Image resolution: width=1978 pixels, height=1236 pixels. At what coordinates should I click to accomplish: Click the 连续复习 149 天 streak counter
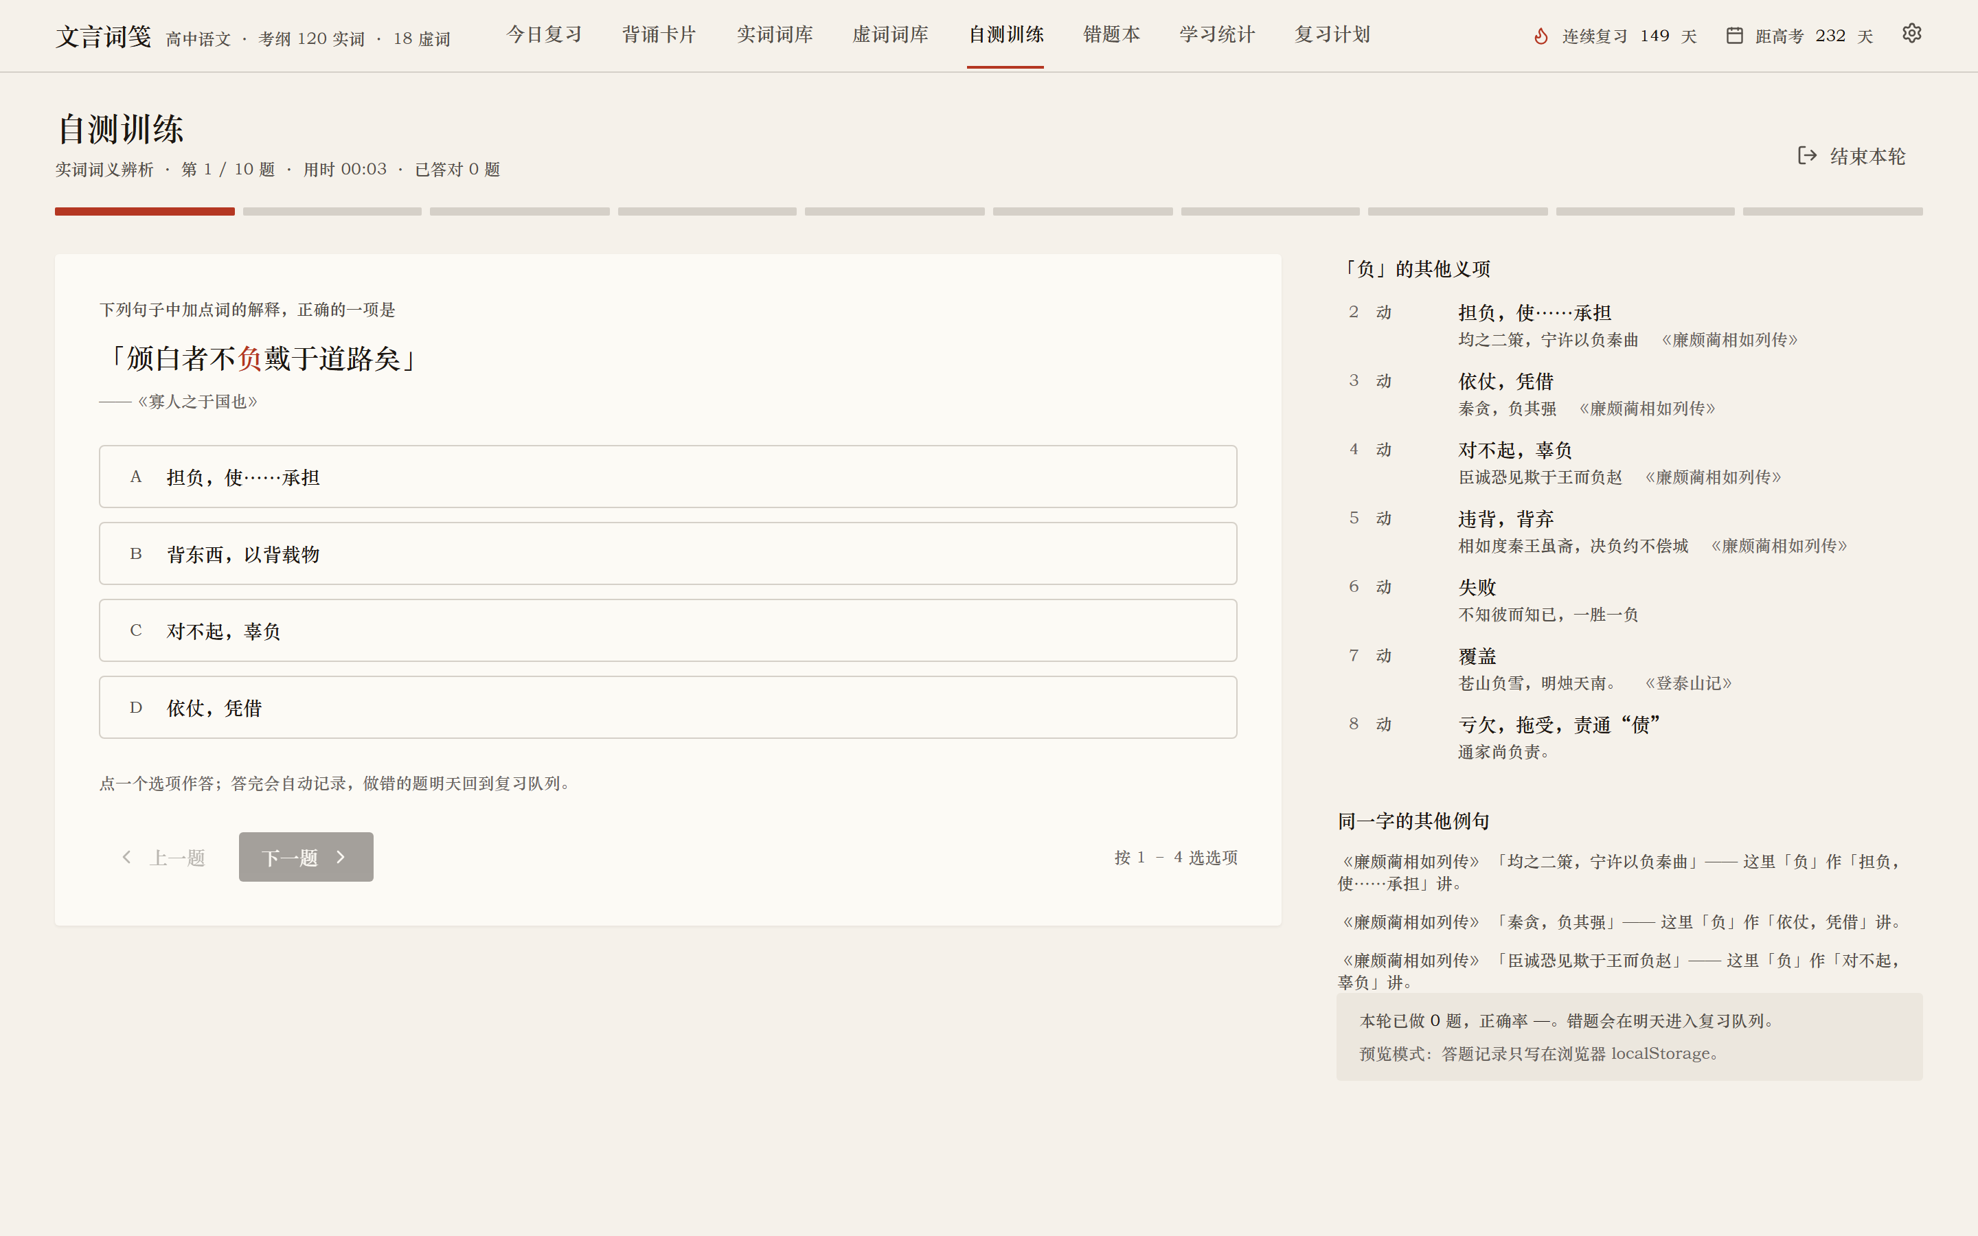point(1615,36)
